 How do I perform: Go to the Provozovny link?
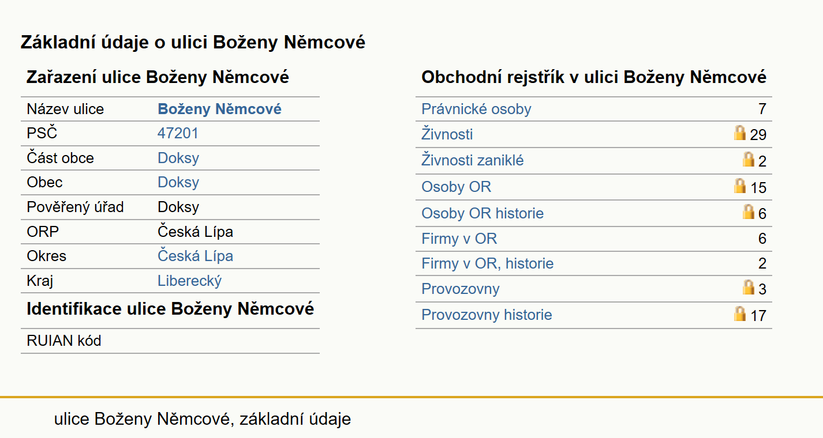[x=461, y=289]
